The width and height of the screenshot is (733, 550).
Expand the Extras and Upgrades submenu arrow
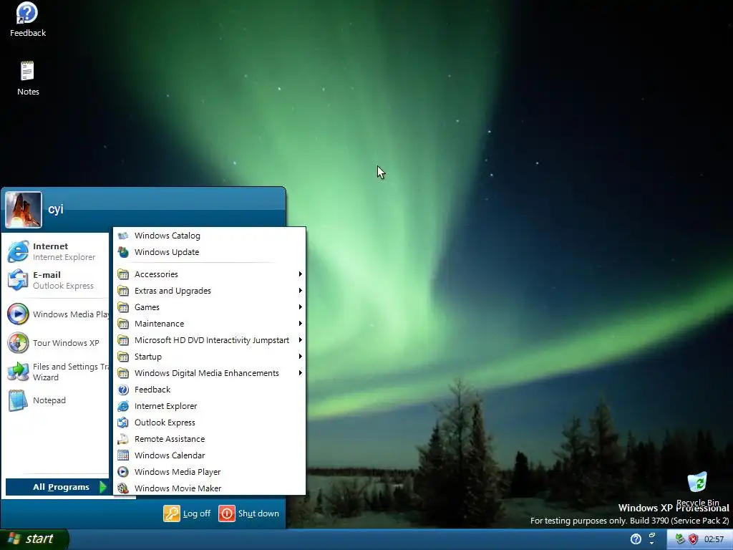tap(300, 291)
